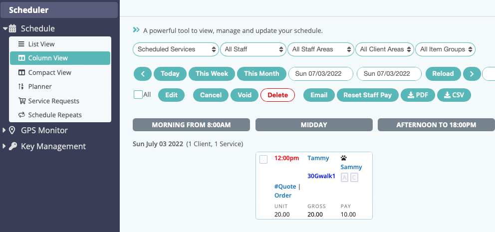Open the Scheduled Services dropdown
Viewport: 495px width, 232px height.
(x=176, y=49)
